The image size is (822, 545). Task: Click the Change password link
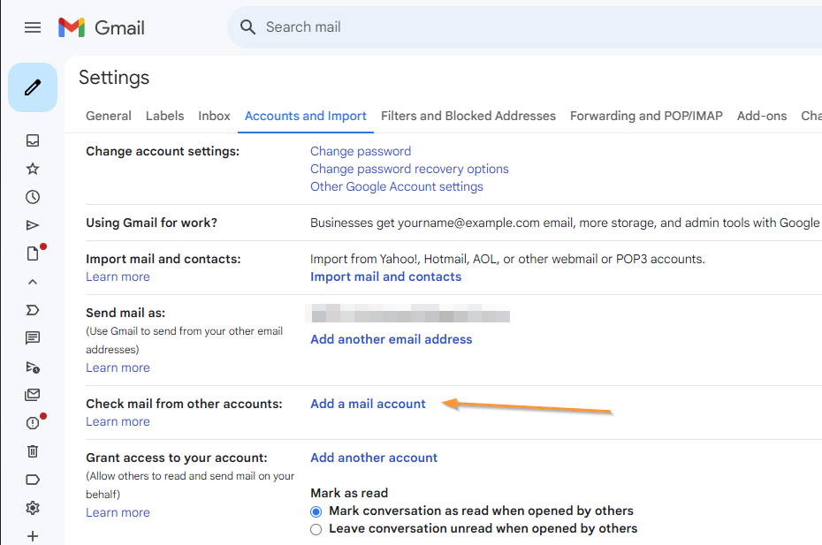(x=361, y=151)
